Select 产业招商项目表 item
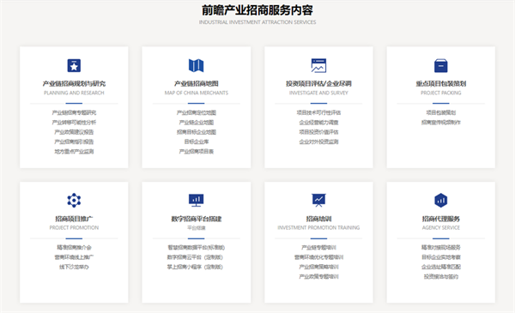The width and height of the screenshot is (515, 313). [196, 152]
